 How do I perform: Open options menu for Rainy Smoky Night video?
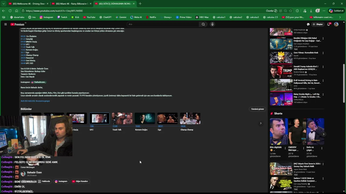click(323, 95)
